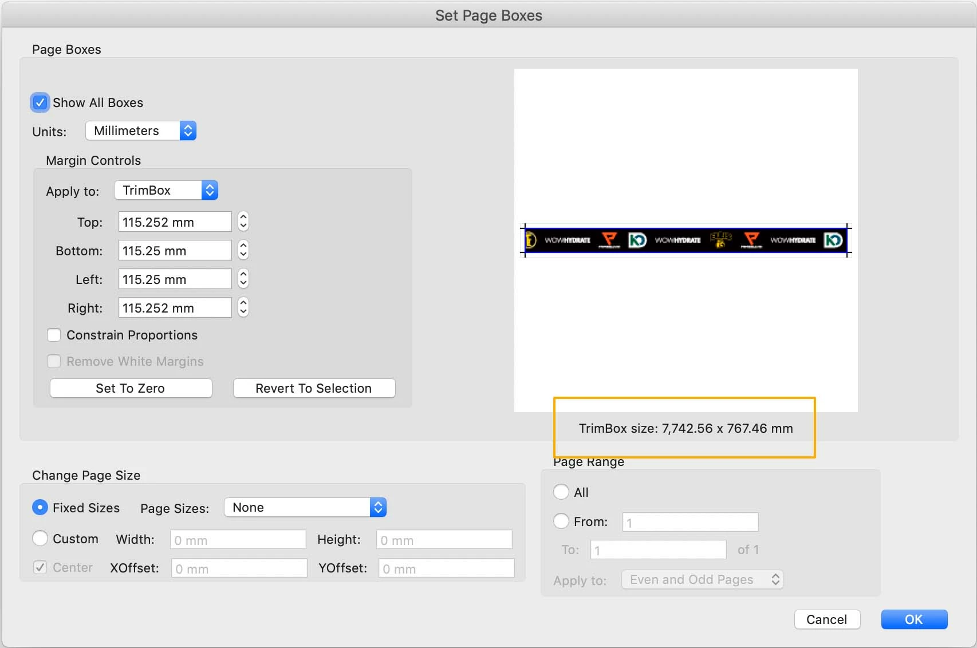This screenshot has width=977, height=648.
Task: Click the Bottom margin stepper arrows
Action: click(x=243, y=250)
